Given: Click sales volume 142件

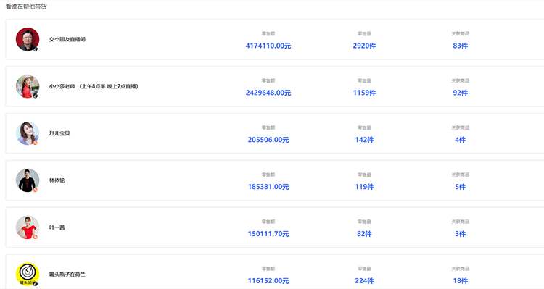Looking at the screenshot, I should (364, 140).
